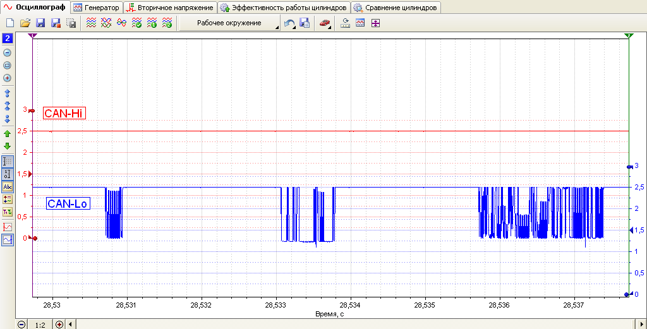The image size is (647, 329).
Task: Click waveforms icon with green check
Action: point(136,23)
